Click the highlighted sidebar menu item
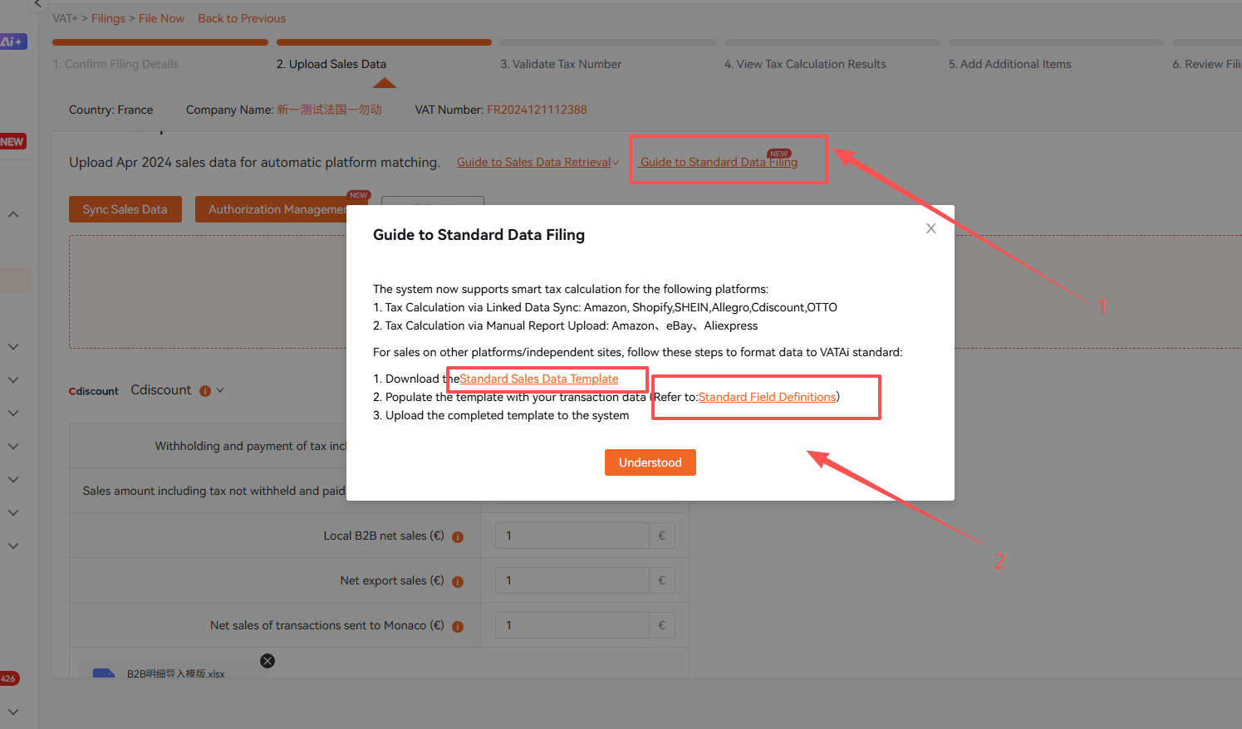 click(x=16, y=280)
